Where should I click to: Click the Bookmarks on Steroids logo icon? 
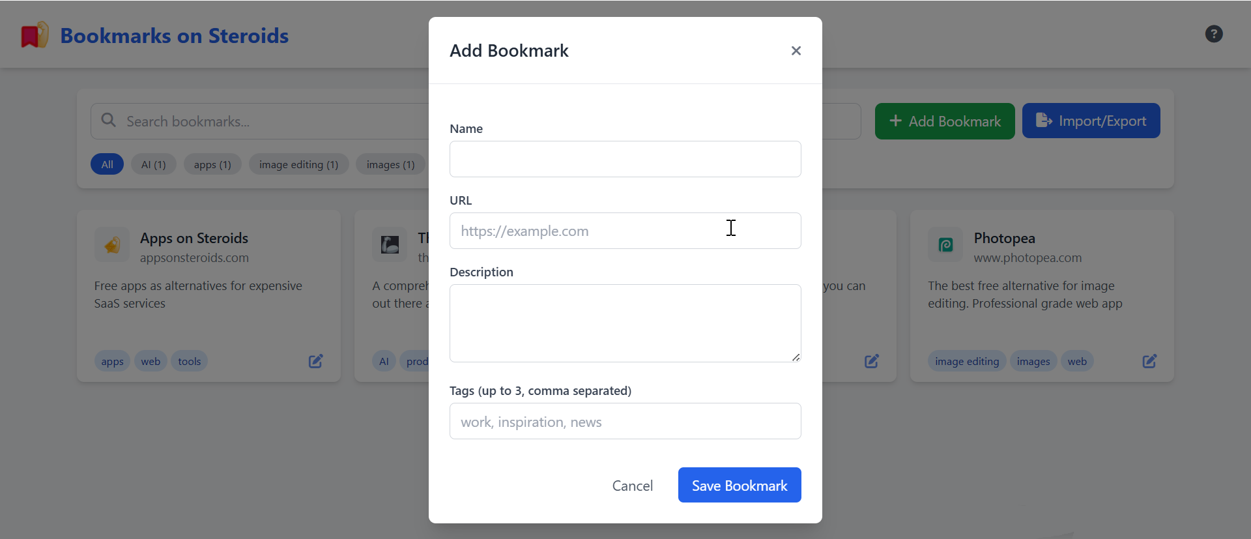click(35, 35)
